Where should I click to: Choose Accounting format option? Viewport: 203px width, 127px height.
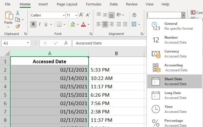[x=175, y=67]
